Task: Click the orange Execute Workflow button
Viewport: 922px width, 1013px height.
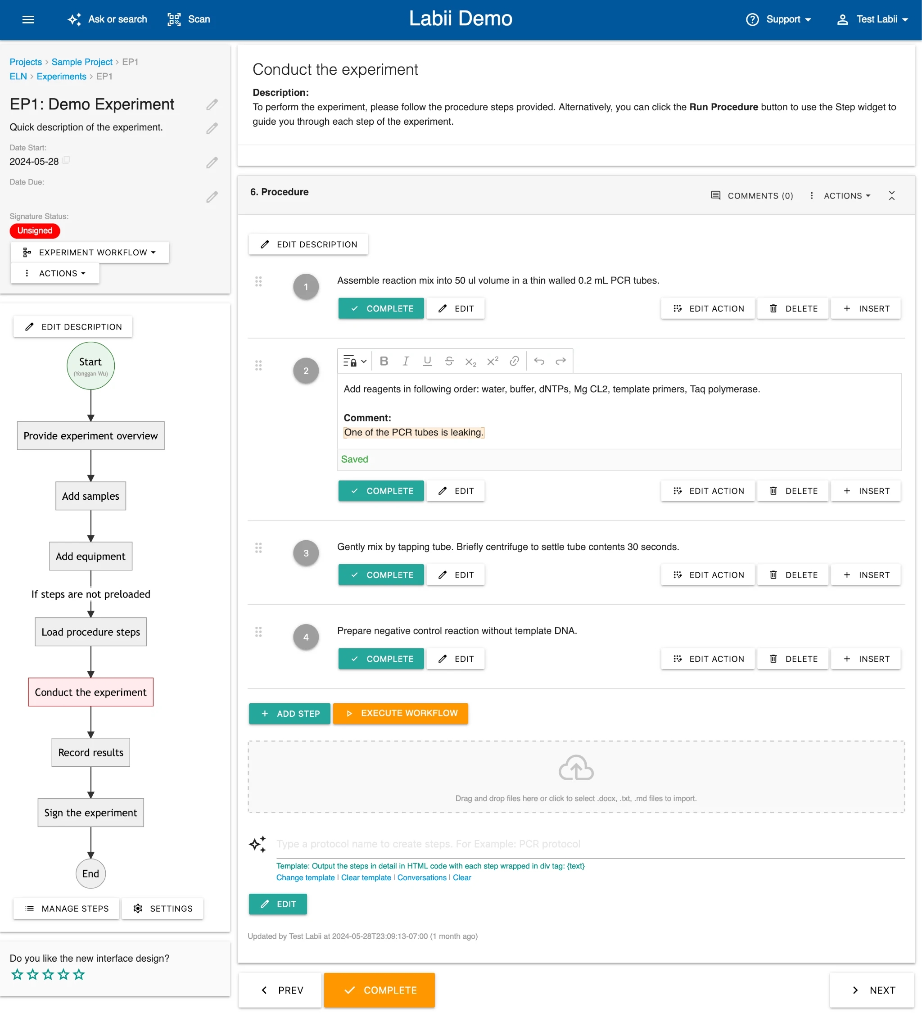Action: 401,713
